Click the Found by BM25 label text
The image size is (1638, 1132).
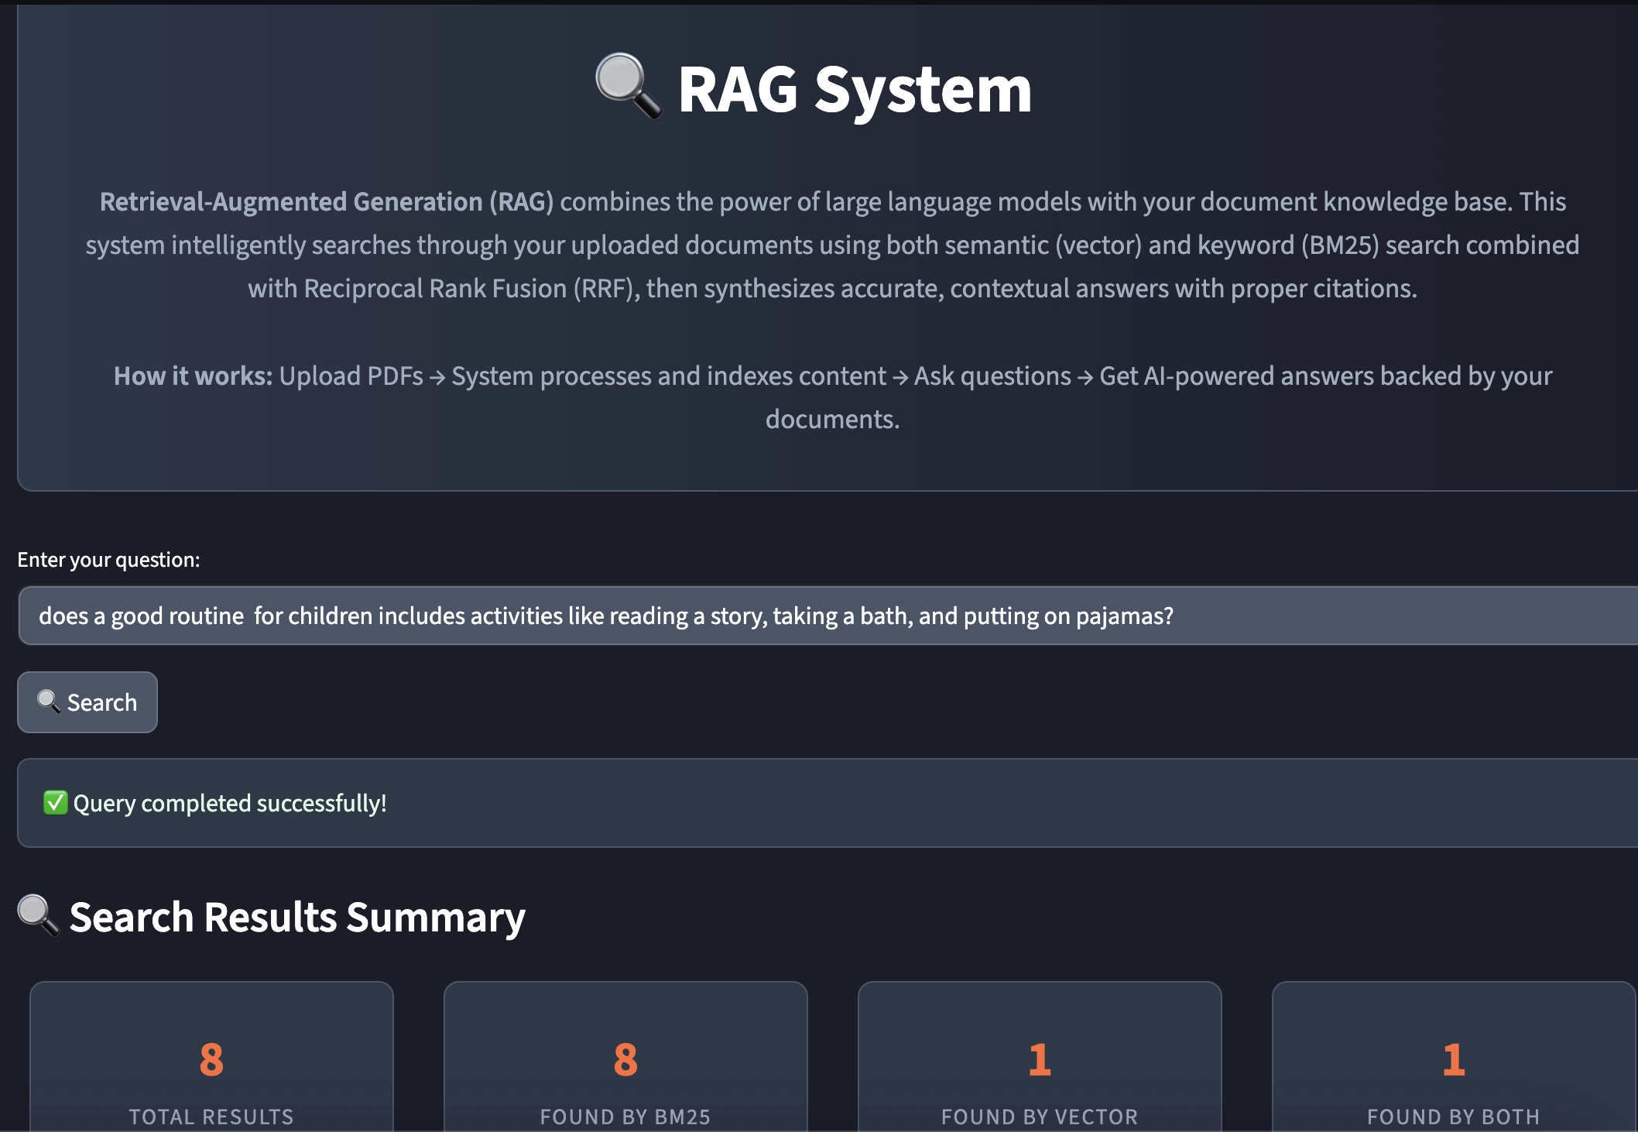pyautogui.click(x=625, y=1116)
